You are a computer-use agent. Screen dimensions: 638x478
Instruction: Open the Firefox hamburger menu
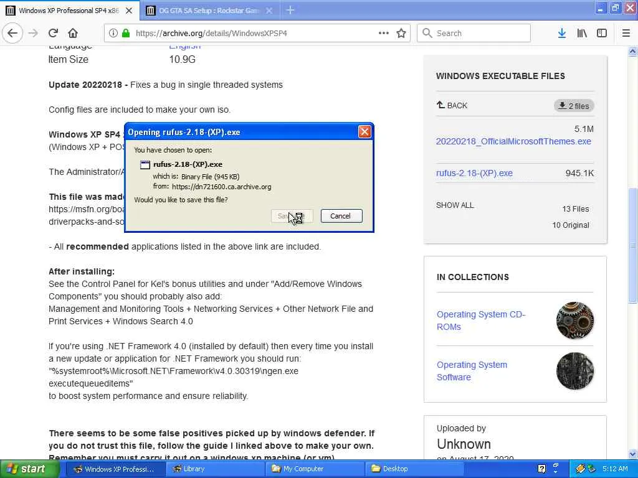626,33
